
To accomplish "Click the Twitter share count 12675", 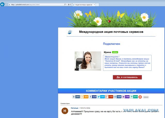I will click(x=103, y=97).
